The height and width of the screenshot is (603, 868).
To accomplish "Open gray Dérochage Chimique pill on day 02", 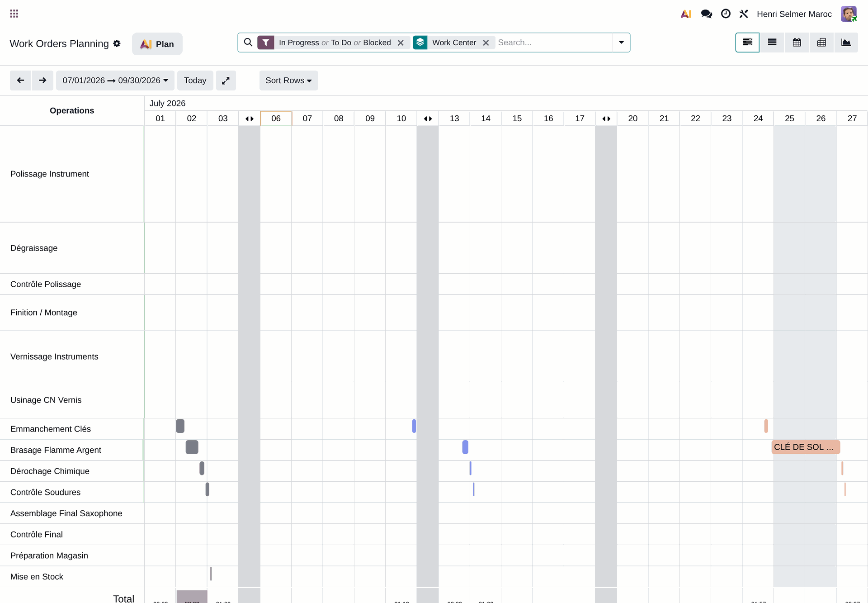I will (202, 468).
